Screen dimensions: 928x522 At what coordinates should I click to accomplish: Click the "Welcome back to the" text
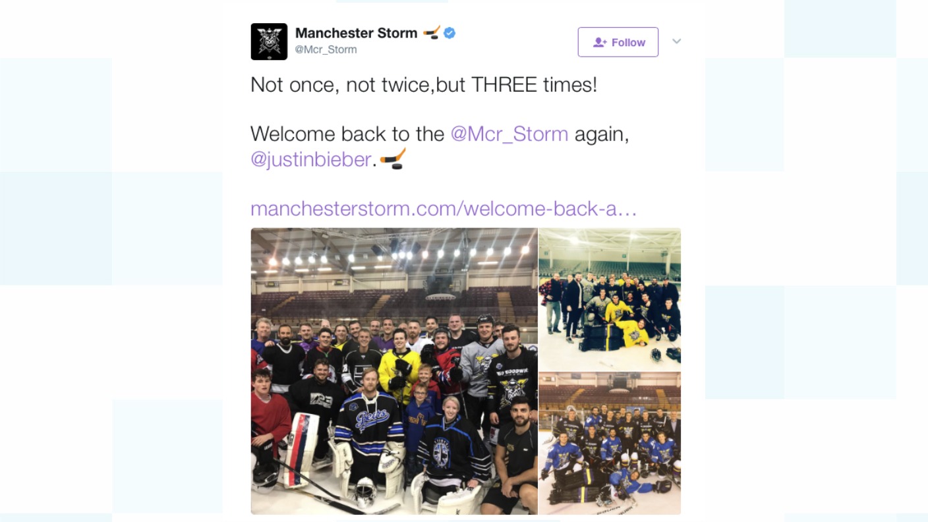(347, 134)
